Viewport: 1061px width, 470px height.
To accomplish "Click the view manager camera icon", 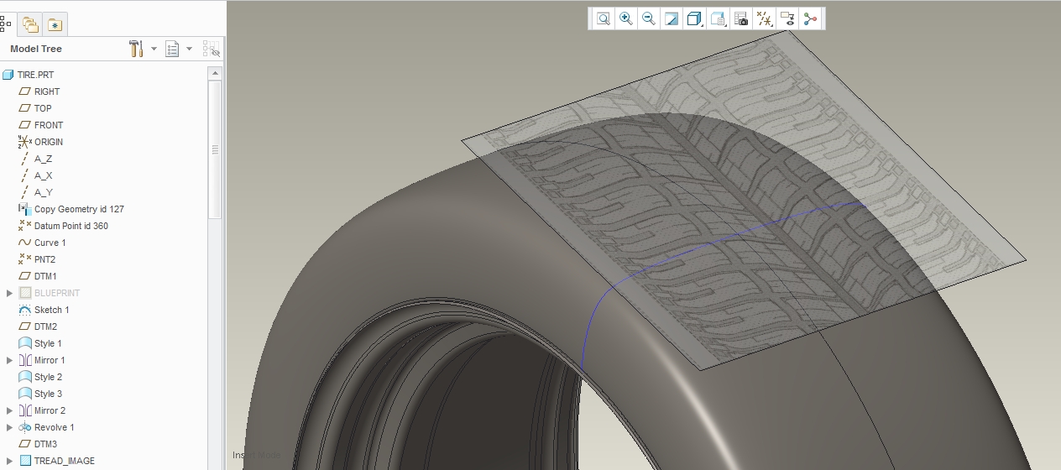I will [740, 18].
